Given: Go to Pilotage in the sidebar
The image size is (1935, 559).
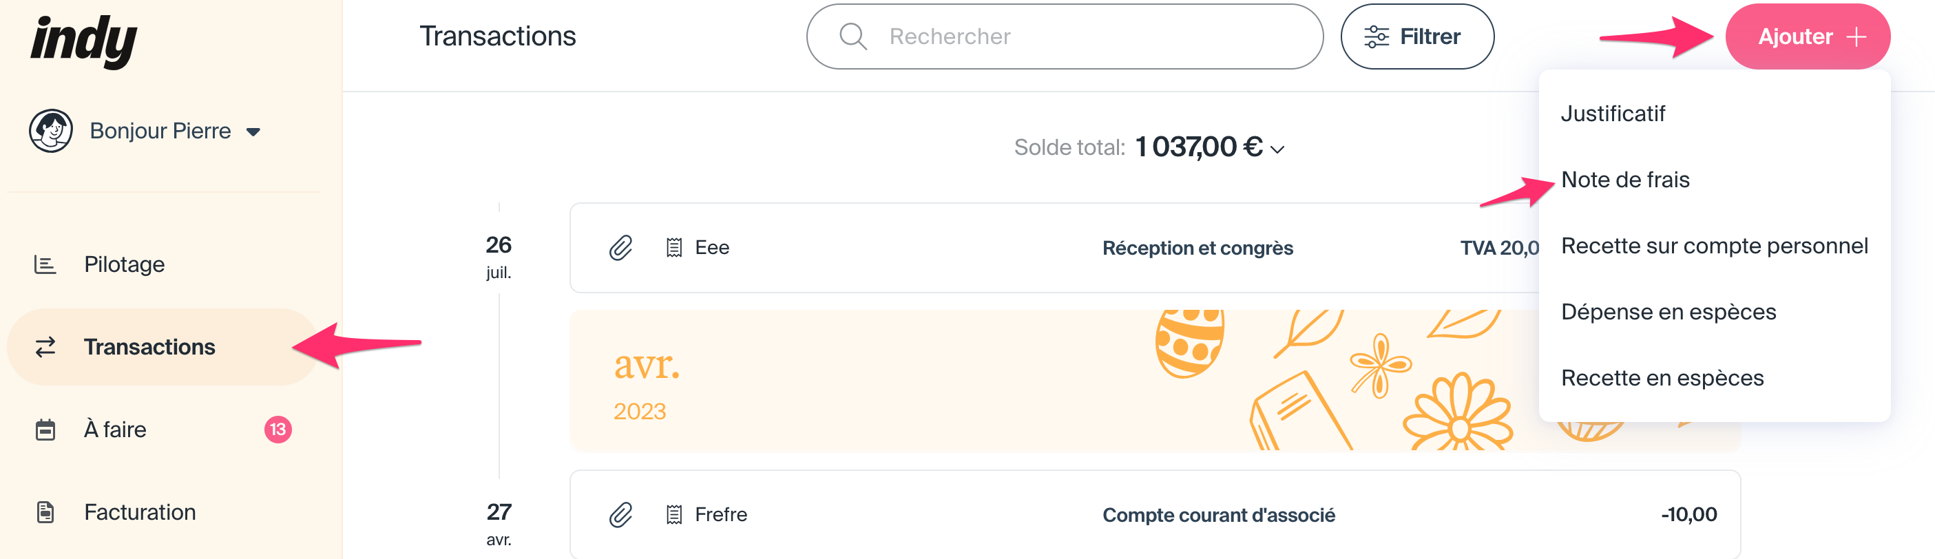Looking at the screenshot, I should point(124,264).
